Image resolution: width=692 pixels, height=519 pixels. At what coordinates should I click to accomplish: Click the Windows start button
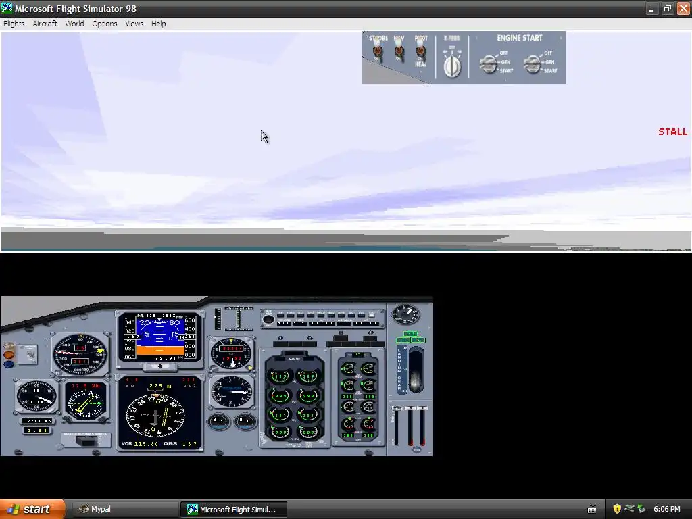(x=32, y=509)
